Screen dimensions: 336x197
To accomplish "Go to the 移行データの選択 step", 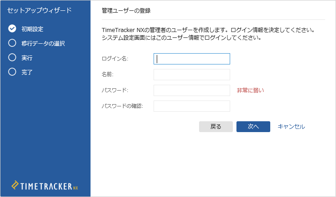I will 43,44.
